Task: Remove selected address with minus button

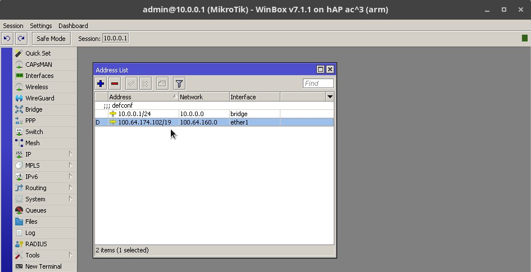Action: click(x=115, y=84)
